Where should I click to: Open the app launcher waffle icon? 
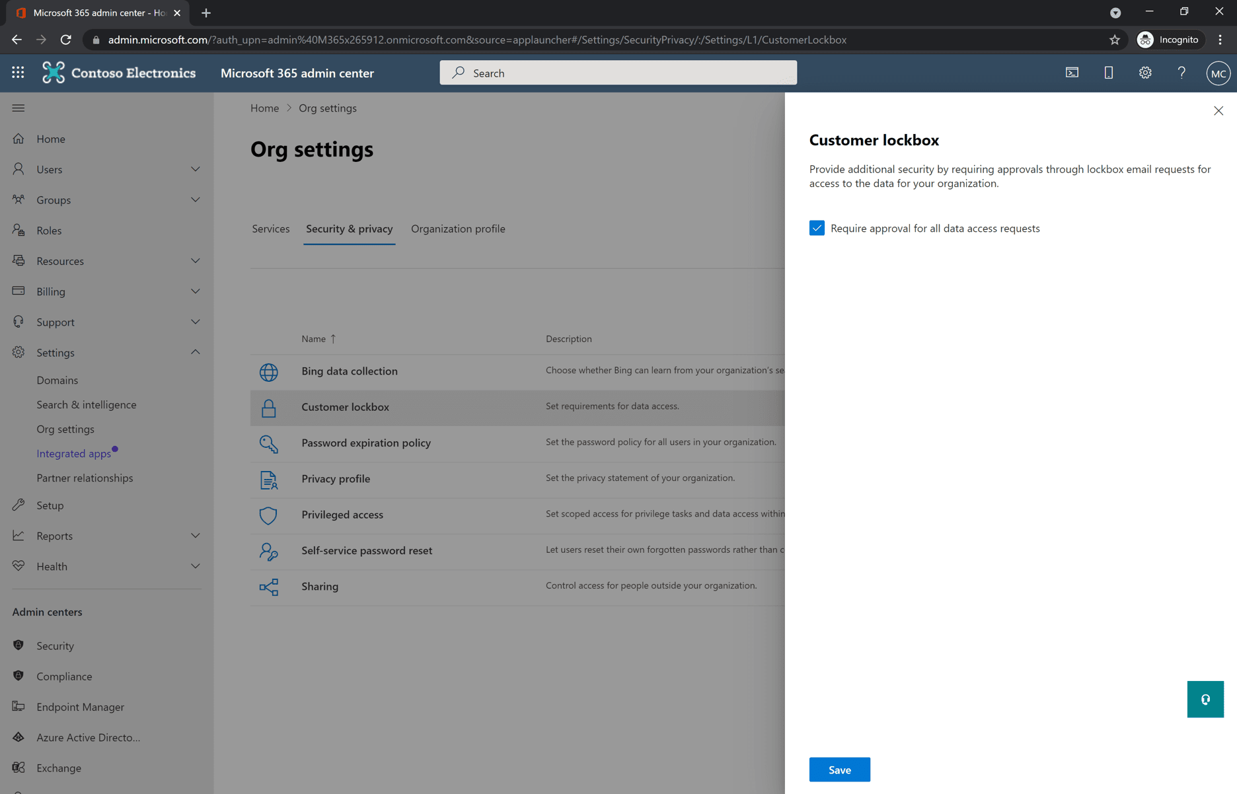(18, 73)
